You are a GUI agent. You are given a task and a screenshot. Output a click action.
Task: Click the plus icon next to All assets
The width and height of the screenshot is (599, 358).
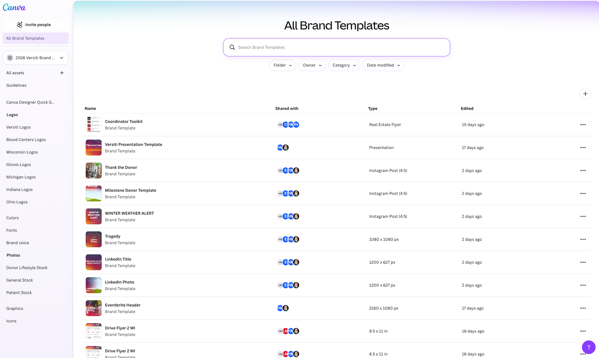62,73
